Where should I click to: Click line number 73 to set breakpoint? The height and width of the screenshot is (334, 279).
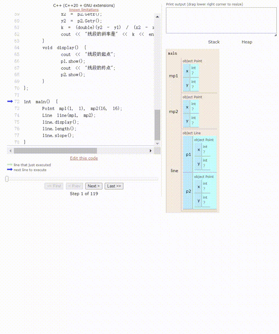coord(17,108)
